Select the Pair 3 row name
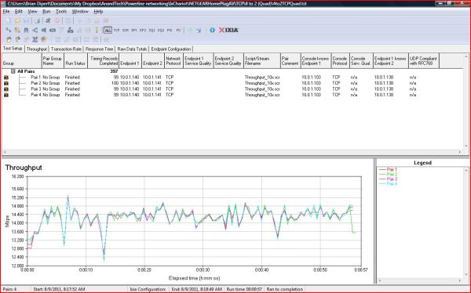 [x=36, y=89]
